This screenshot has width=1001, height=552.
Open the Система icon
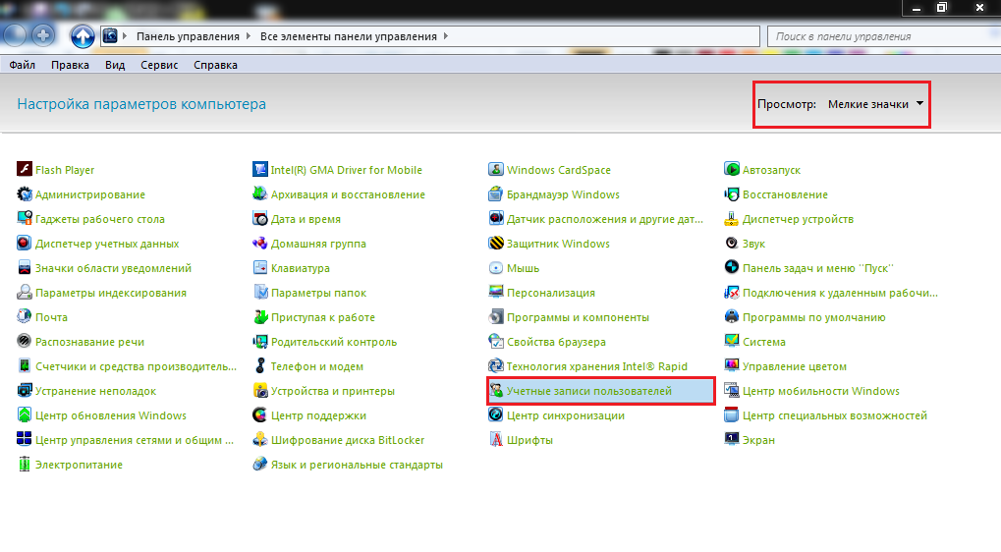coord(732,342)
